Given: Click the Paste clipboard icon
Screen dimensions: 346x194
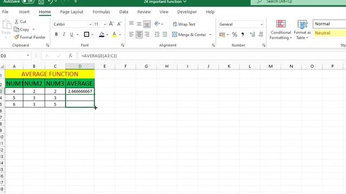Looking at the screenshot, I should click(6, 25).
